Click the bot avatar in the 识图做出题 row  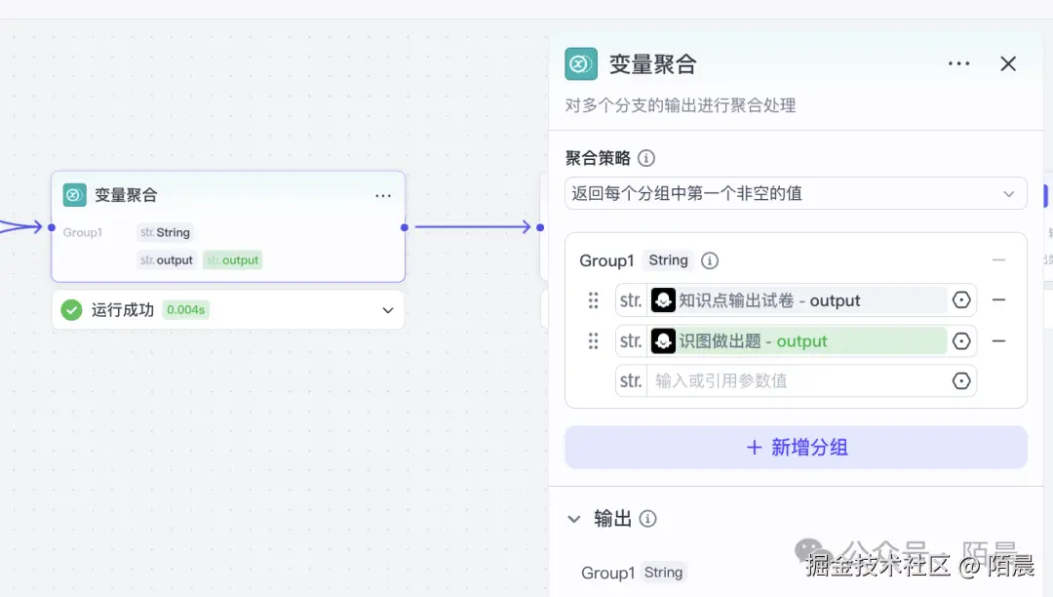(664, 340)
